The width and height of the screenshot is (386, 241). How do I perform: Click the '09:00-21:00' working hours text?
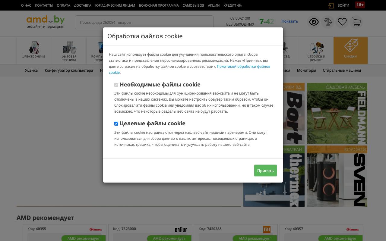pos(240,18)
